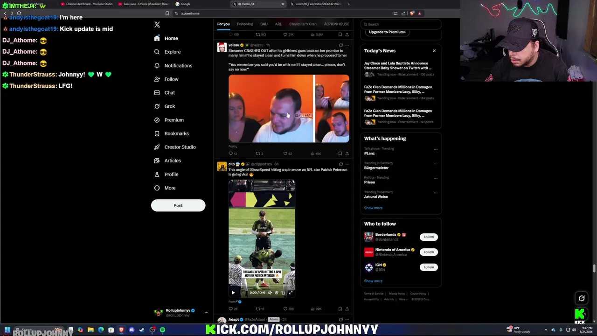Switch to the Clavicular's Clan tab
Viewport: 597px width, 336px height.
(303, 24)
